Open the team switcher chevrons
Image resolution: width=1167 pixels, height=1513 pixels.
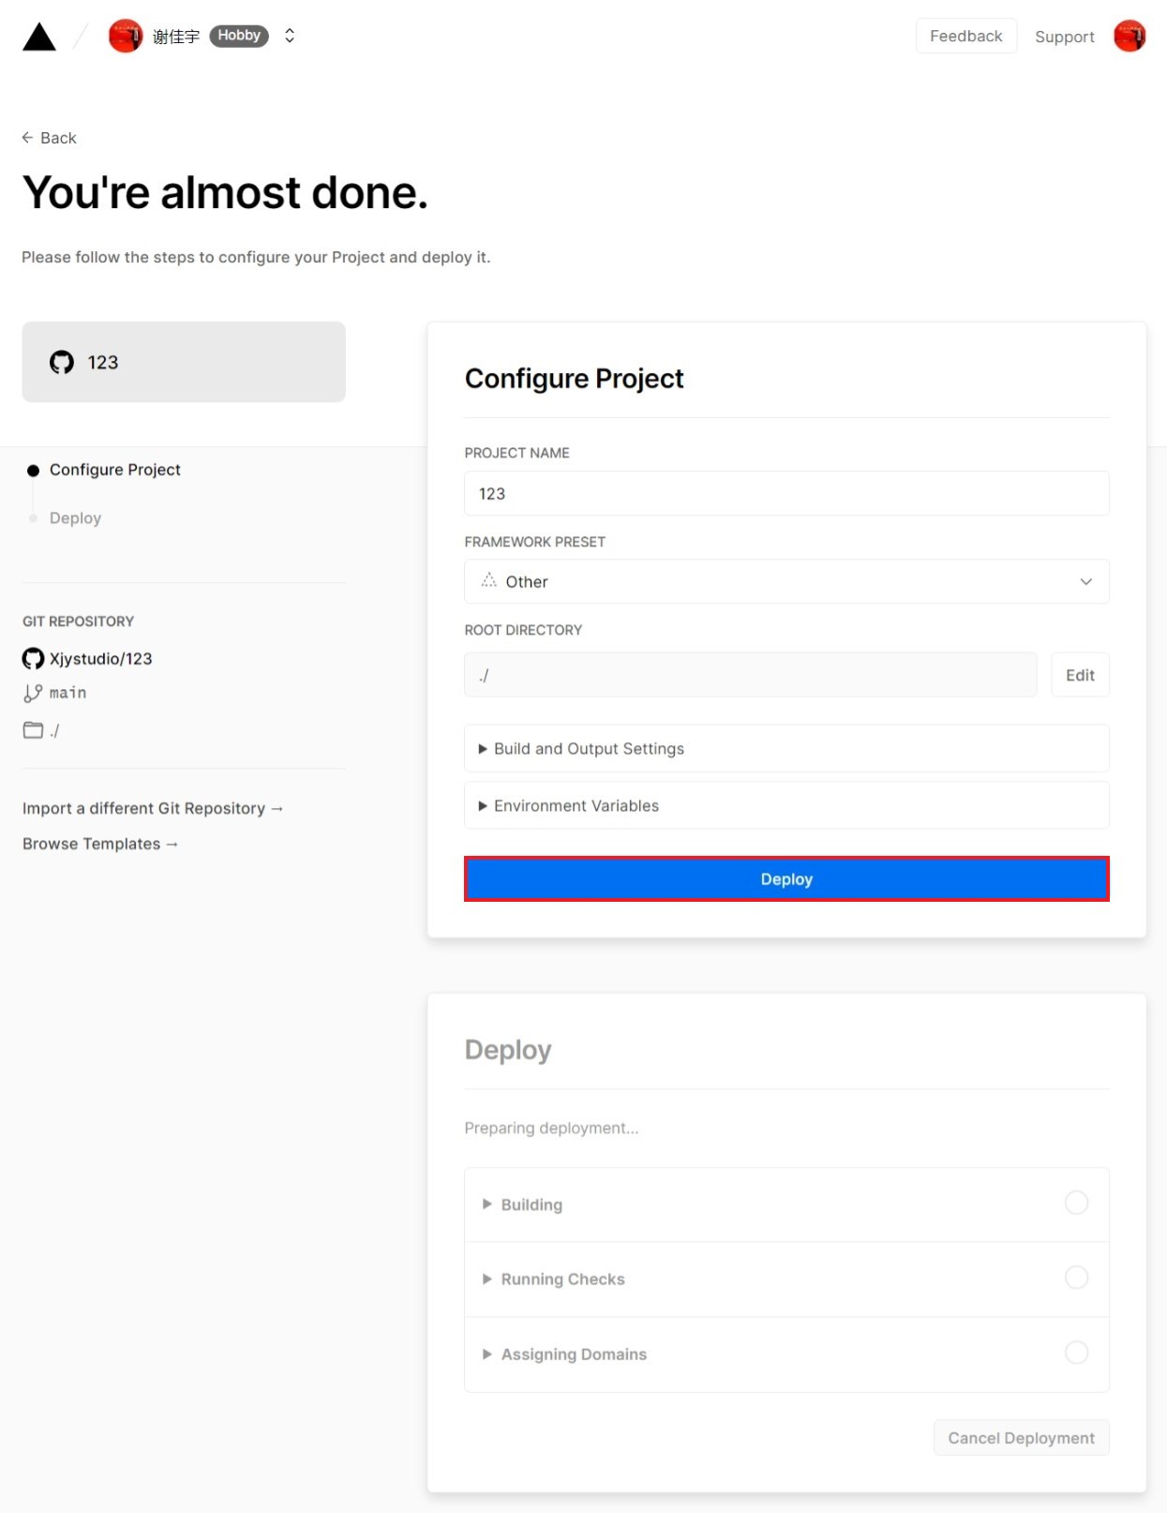point(290,36)
